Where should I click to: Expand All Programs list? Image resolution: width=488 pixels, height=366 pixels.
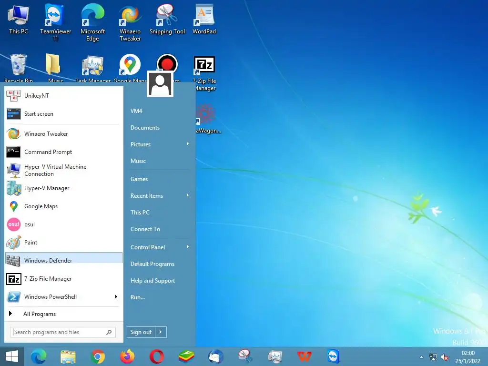pos(64,314)
